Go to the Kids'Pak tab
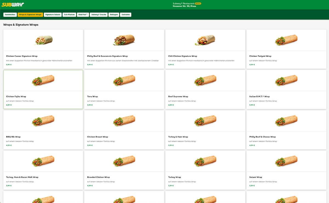The image size is (329, 203). coord(83,14)
